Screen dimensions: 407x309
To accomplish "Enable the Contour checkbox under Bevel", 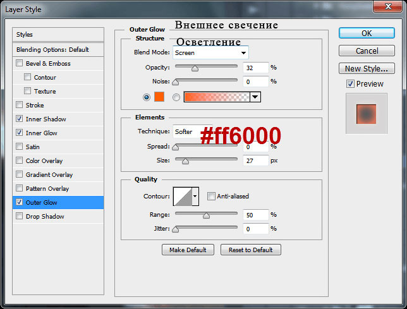I will click(x=27, y=77).
